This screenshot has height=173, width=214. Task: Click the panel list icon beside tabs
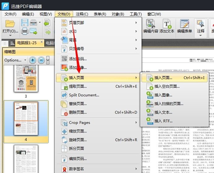click(12, 43)
